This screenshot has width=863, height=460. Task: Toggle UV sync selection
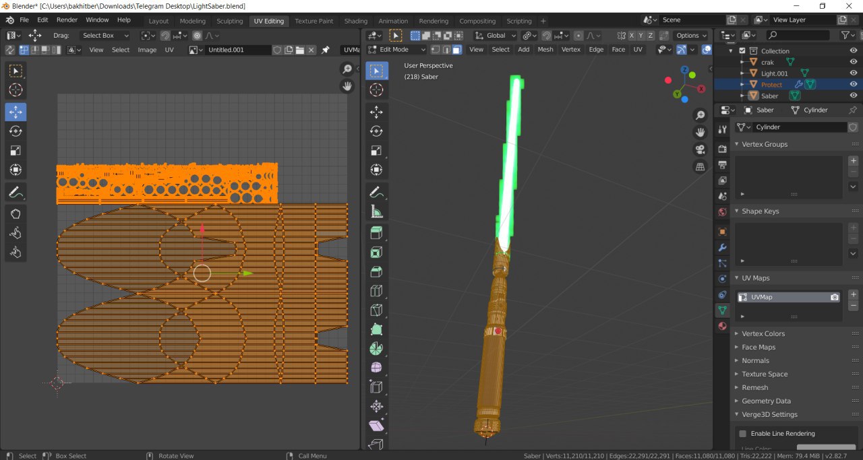[9, 50]
